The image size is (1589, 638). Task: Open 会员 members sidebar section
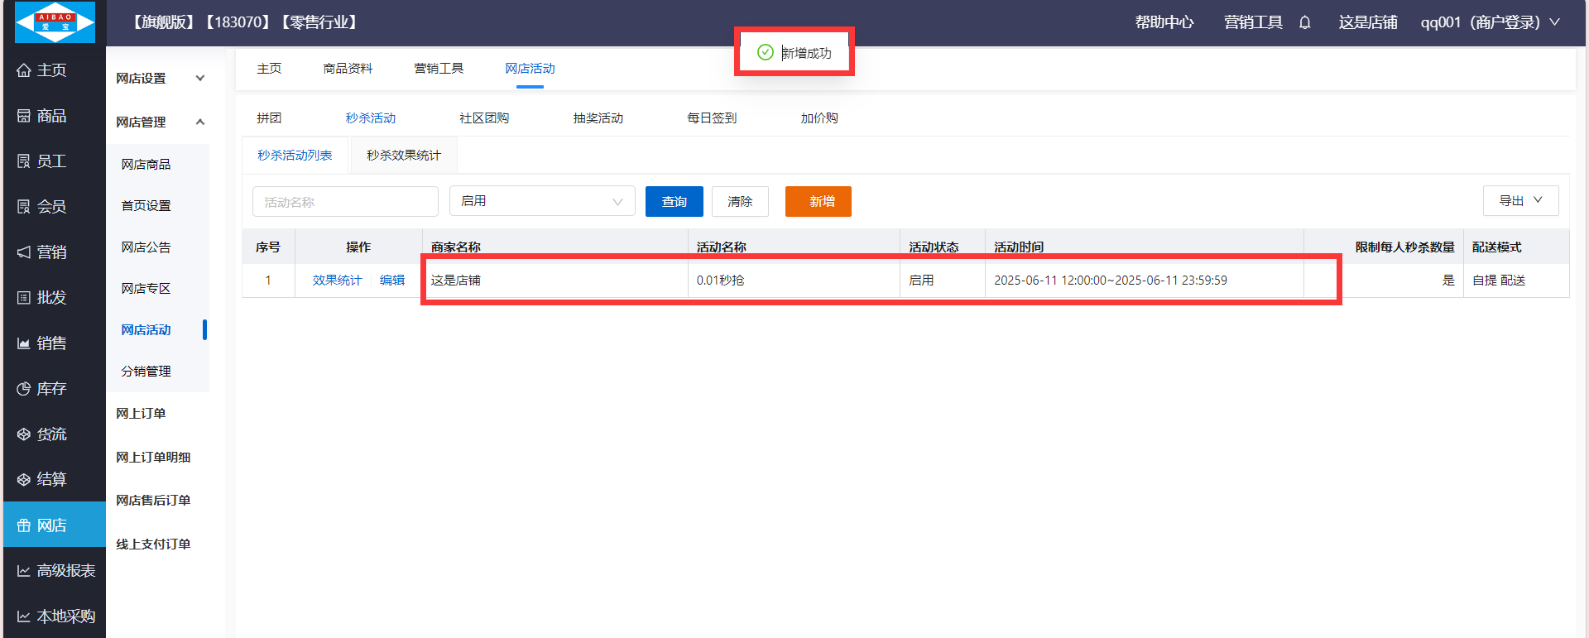51,207
